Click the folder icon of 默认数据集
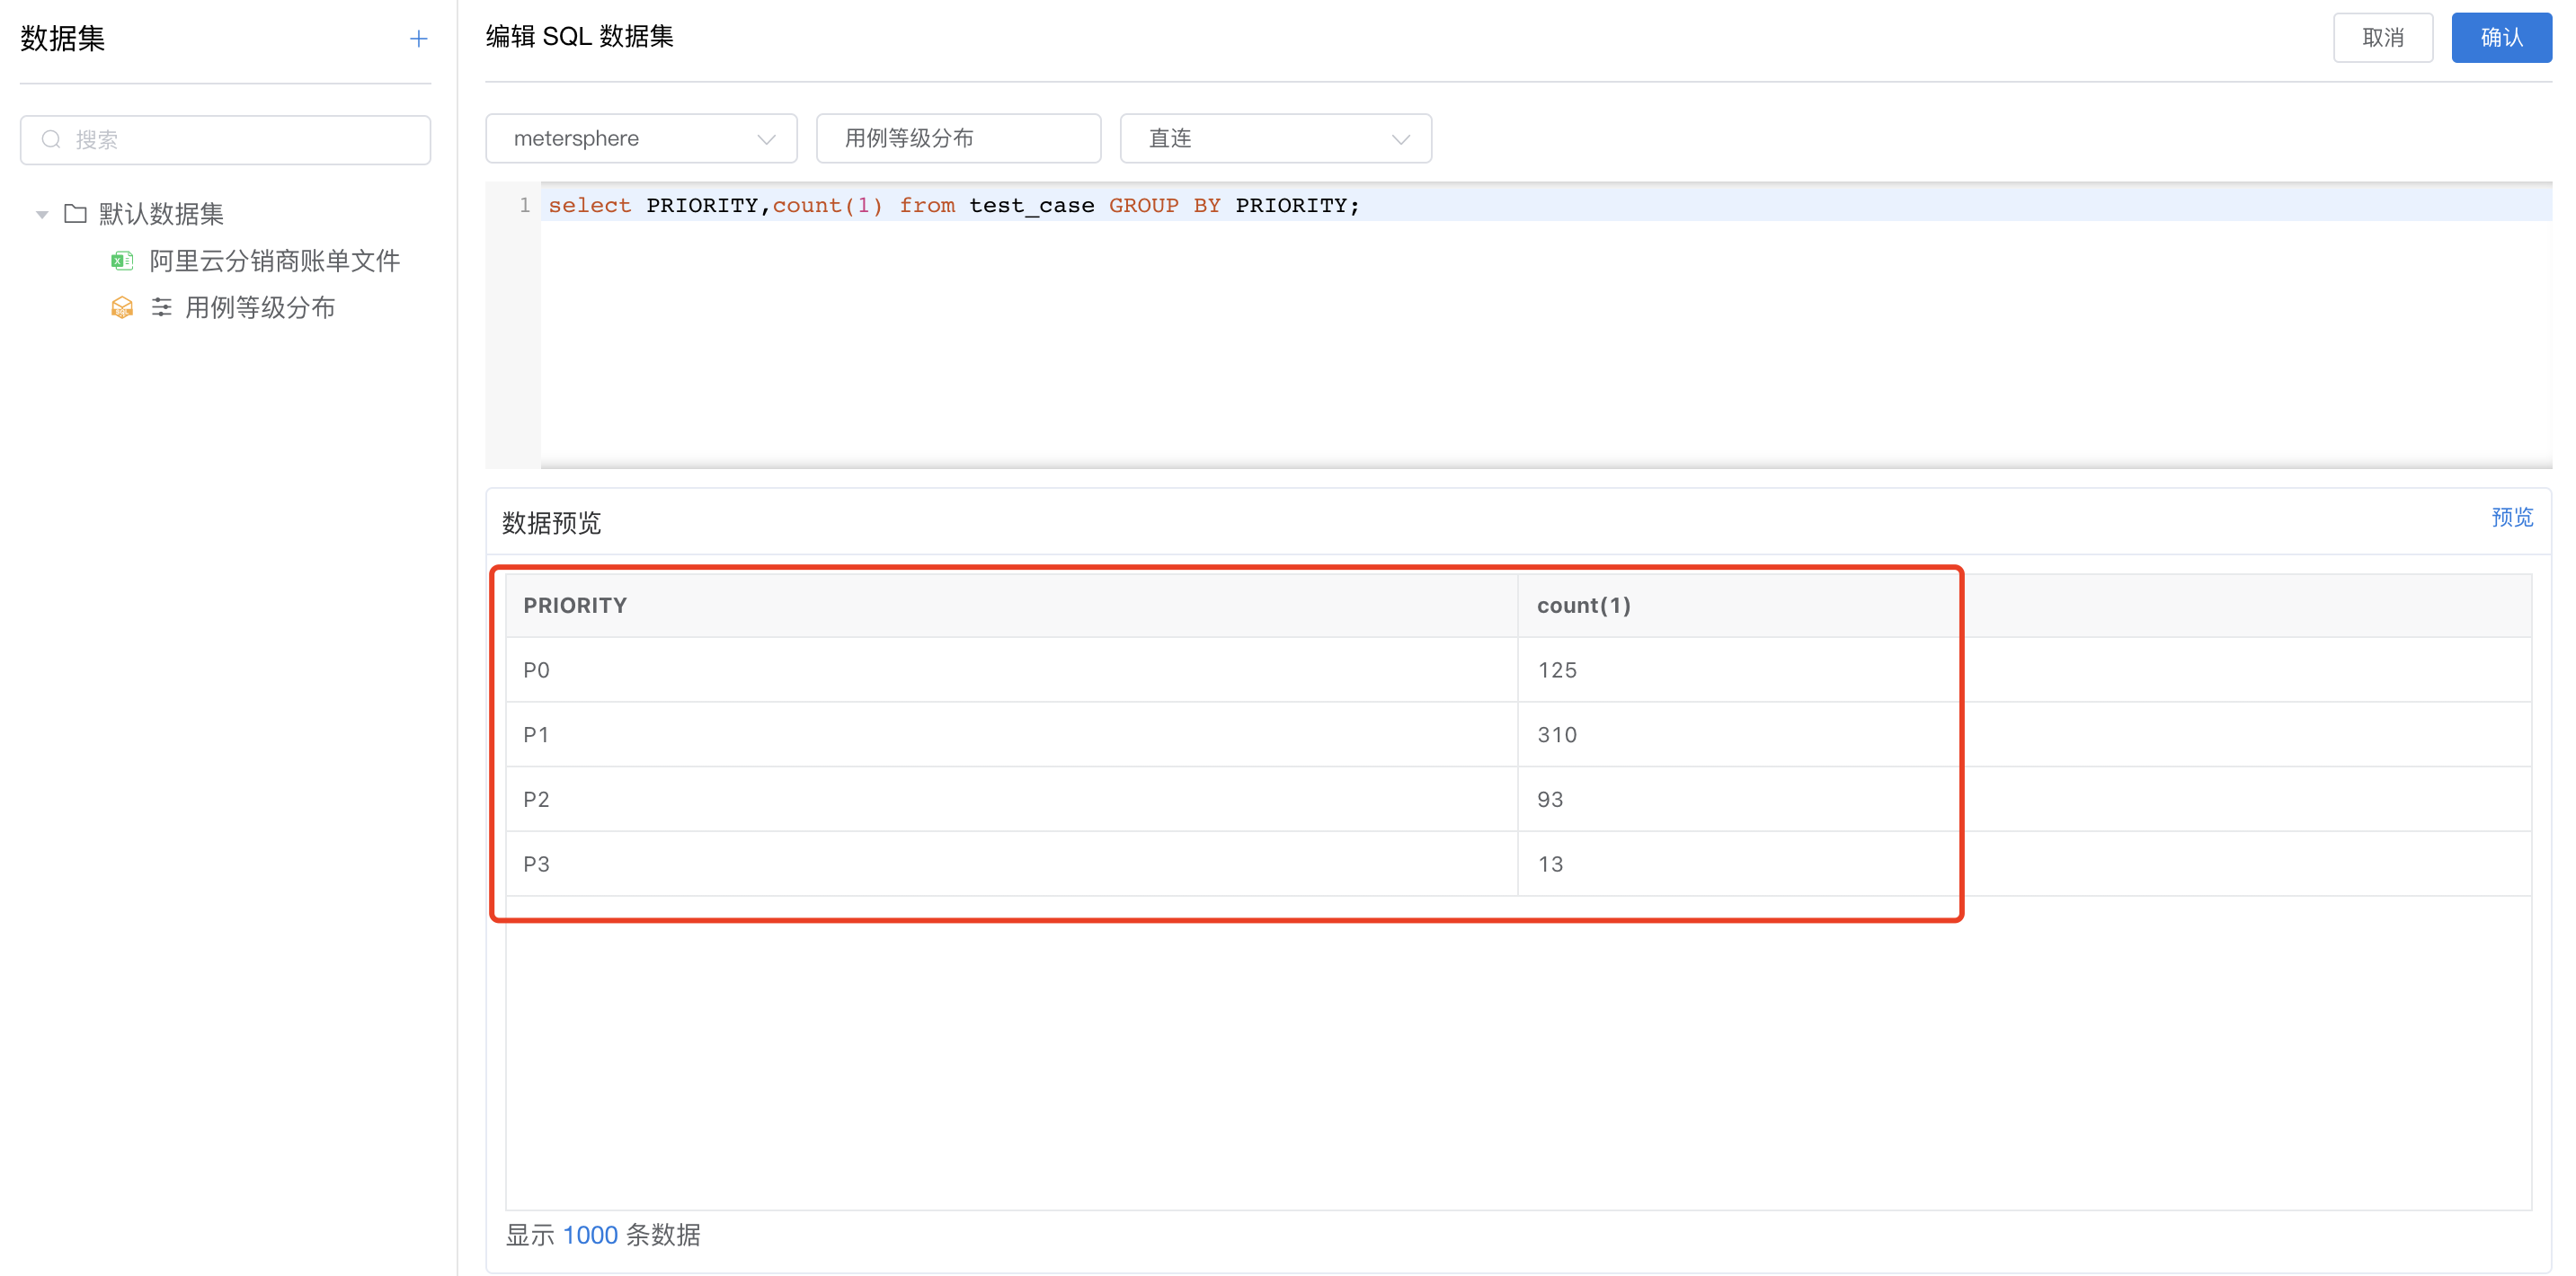Image resolution: width=2576 pixels, height=1276 pixels. coord(75,214)
